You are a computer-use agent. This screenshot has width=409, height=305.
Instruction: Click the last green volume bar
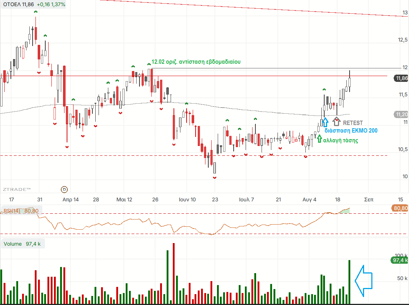click(x=350, y=282)
